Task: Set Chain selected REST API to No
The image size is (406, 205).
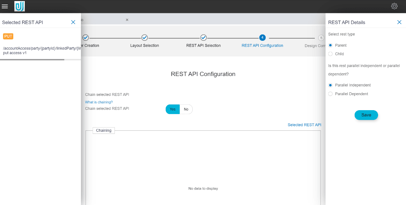Action: (x=186, y=109)
